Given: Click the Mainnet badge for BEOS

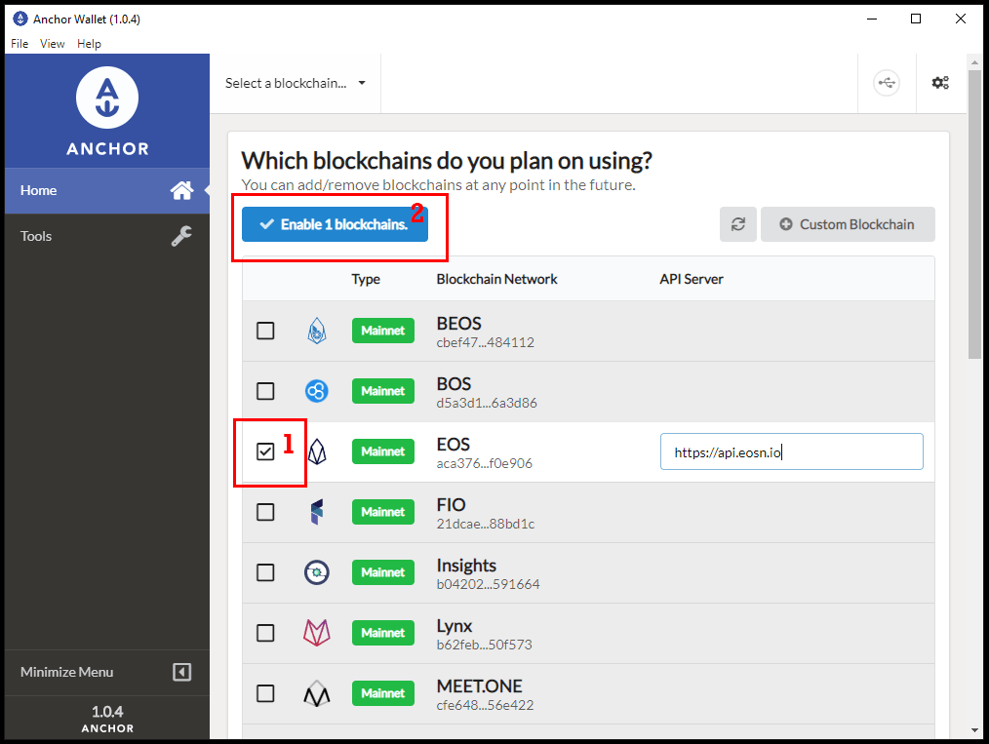Looking at the screenshot, I should (383, 331).
